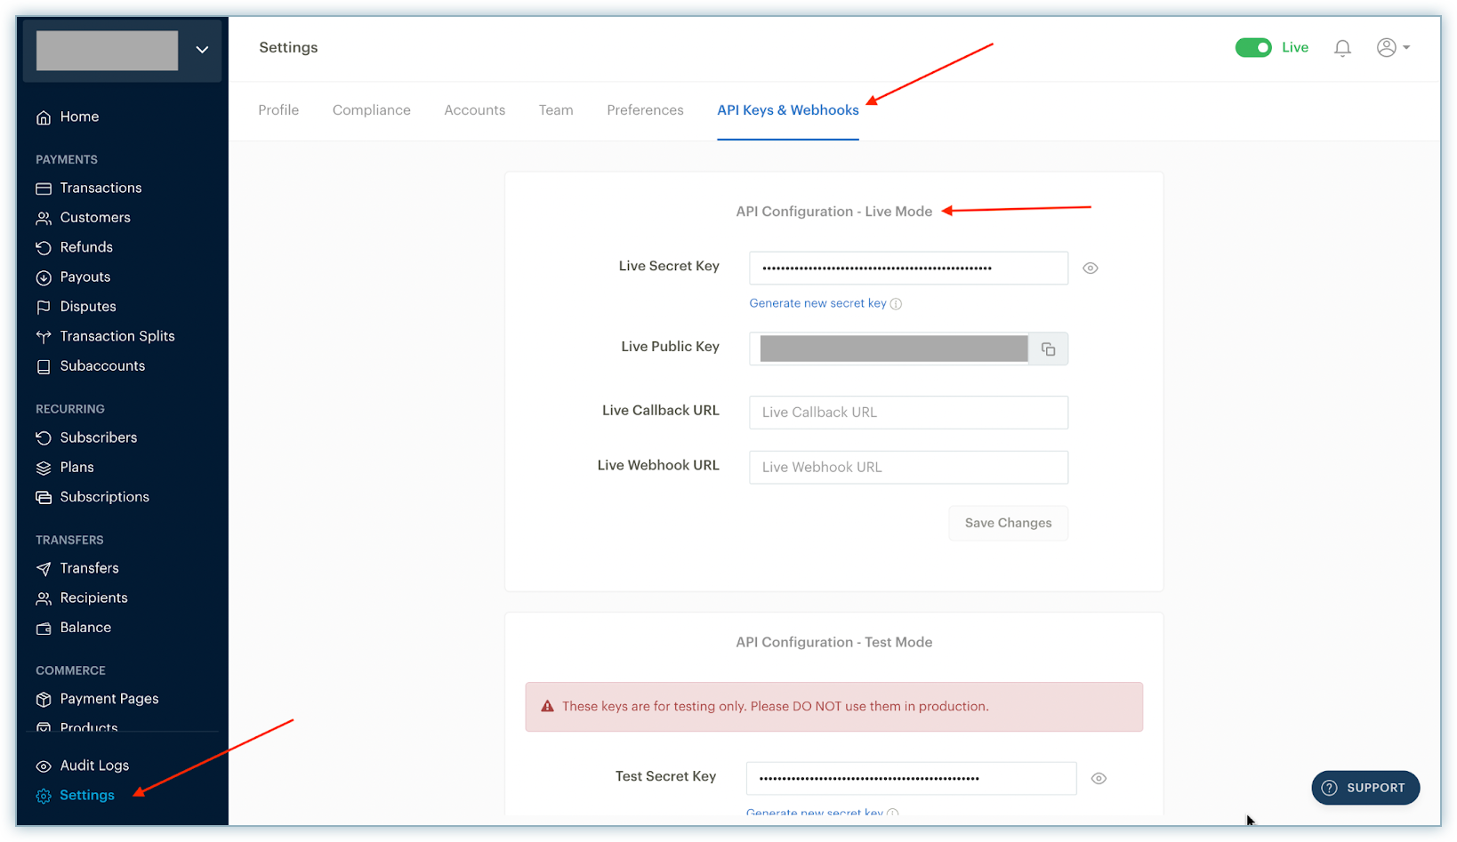
Task: Click the Settings gear icon in sidebar
Action: pyautogui.click(x=44, y=796)
